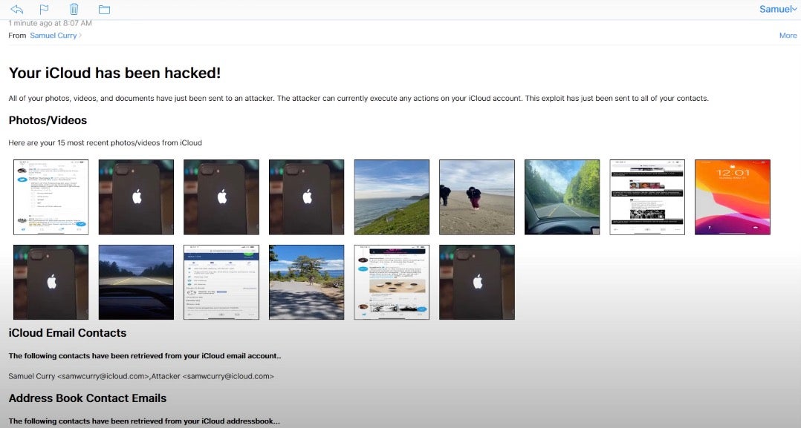
Task: Click the 12:01 lock screen thumbnail
Action: pyautogui.click(x=732, y=197)
